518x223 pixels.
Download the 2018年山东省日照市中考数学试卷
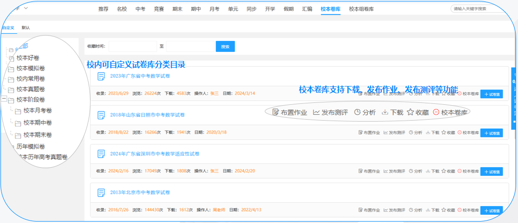point(432,133)
